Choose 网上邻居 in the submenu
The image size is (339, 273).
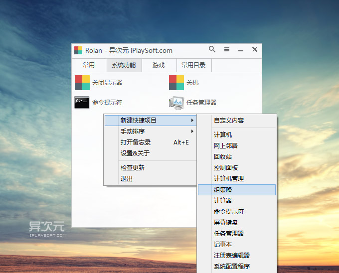click(x=237, y=146)
